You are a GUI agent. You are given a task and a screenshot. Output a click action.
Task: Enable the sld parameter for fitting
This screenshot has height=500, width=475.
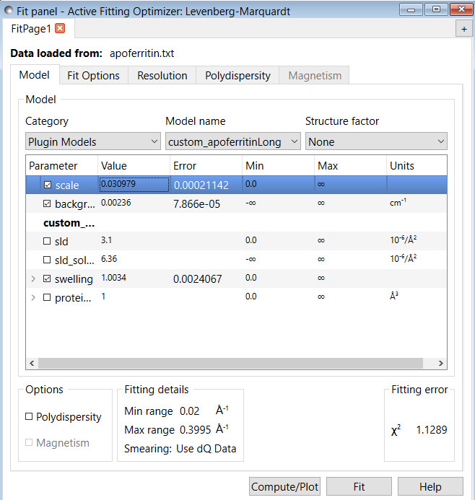(x=48, y=241)
